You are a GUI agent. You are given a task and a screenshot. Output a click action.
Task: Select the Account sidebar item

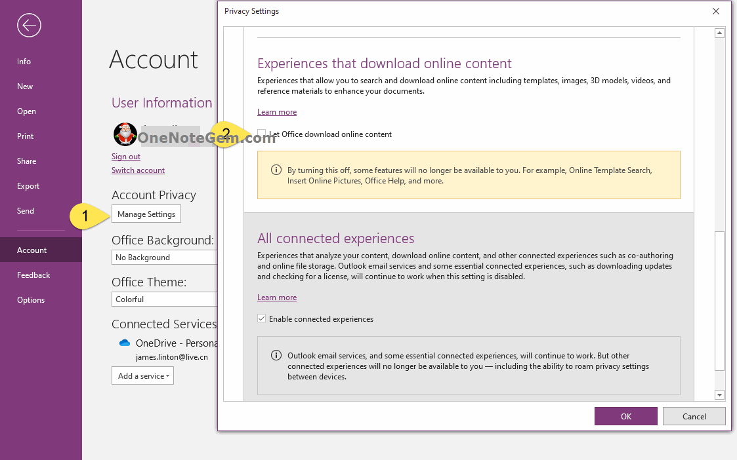(x=41, y=250)
